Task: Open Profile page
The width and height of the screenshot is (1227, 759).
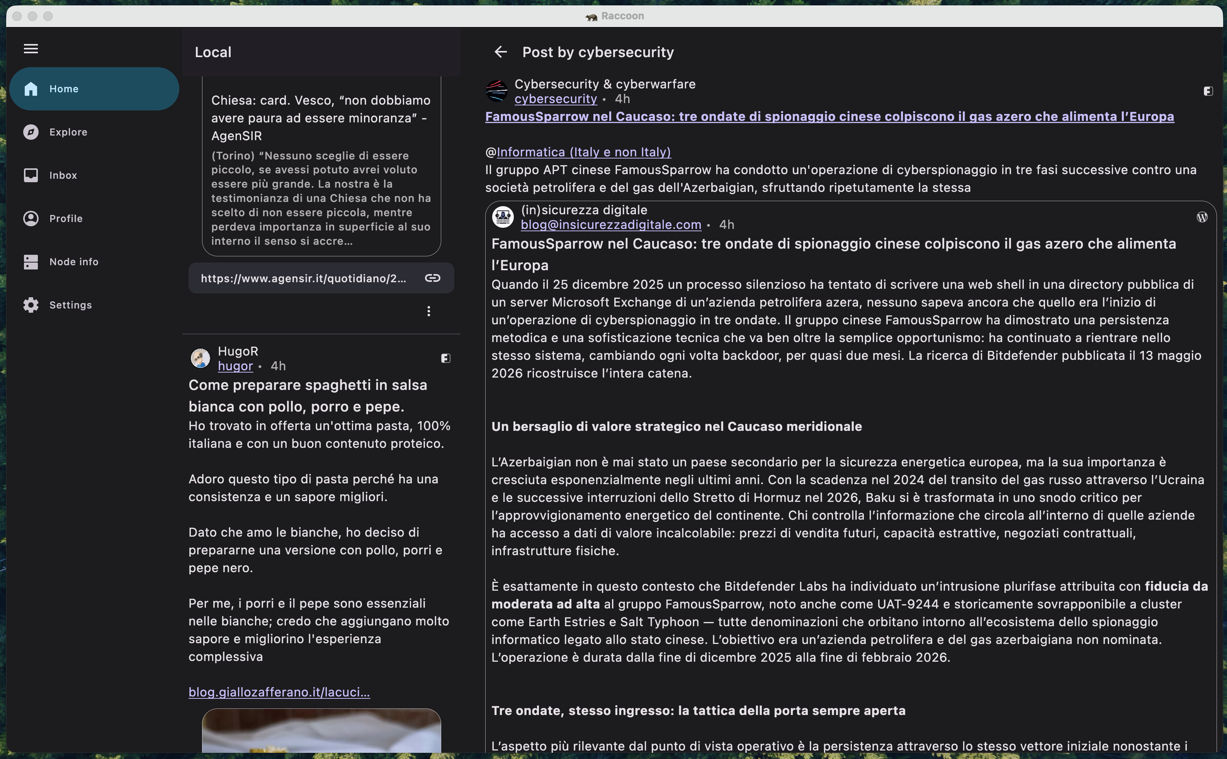Action: click(x=94, y=219)
